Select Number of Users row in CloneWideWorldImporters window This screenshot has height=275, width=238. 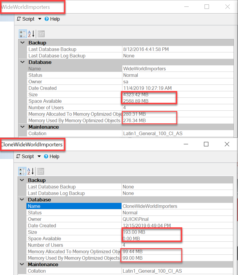130,245
